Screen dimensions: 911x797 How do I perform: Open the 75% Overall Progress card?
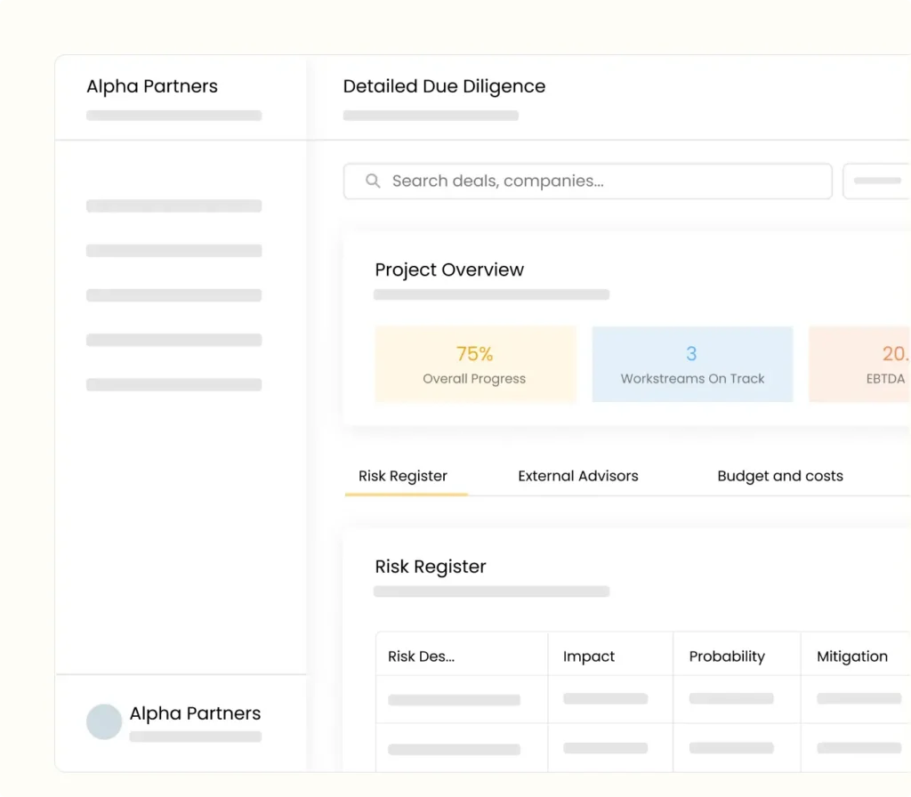coord(475,365)
